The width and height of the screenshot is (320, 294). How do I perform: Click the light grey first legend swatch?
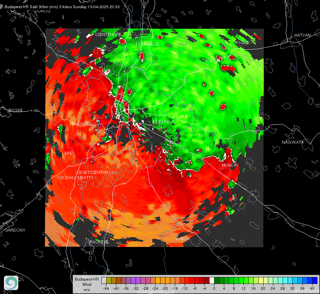(x=104, y=280)
